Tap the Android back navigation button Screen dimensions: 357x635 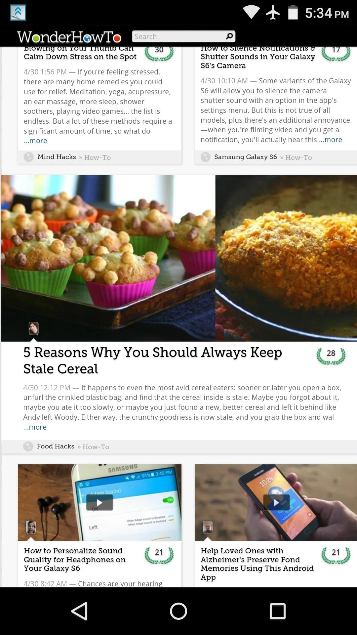(x=80, y=611)
